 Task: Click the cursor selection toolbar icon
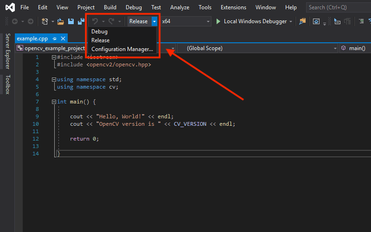tap(337, 21)
